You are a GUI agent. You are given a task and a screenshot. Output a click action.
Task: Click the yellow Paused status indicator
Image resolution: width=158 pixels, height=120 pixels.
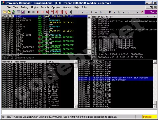pos(149,117)
